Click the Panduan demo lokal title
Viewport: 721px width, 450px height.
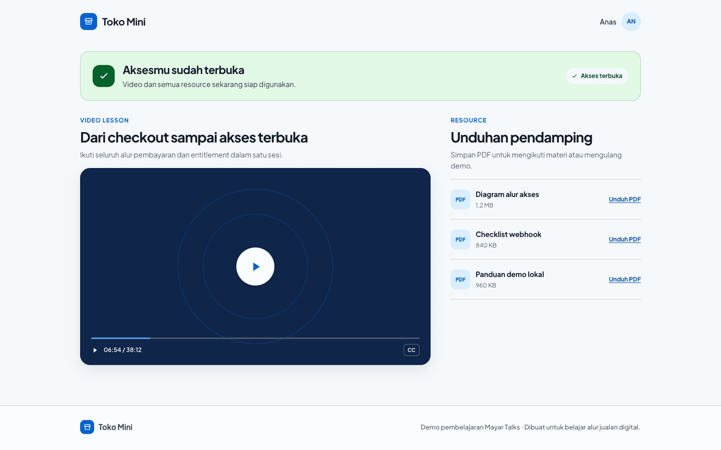510,274
